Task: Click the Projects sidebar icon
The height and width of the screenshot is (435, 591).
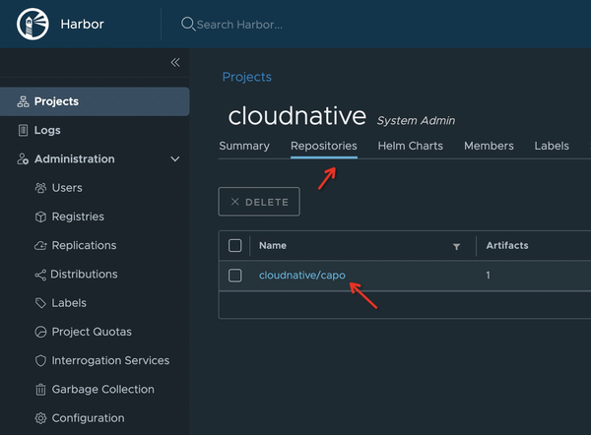Action: coord(24,101)
